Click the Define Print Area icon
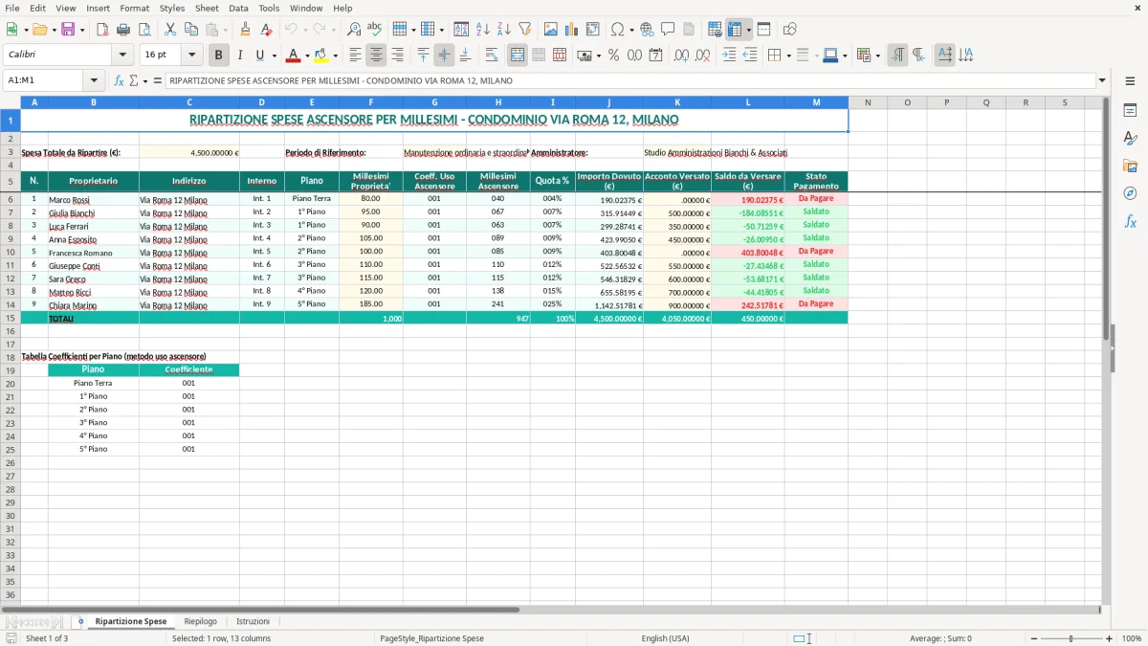Viewport: 1148px width, 646px height. pyautogui.click(x=716, y=30)
